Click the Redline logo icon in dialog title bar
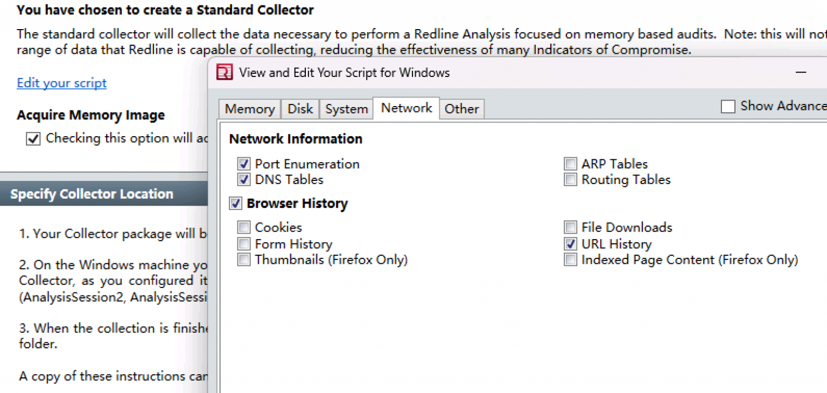The height and width of the screenshot is (393, 827). 223,72
